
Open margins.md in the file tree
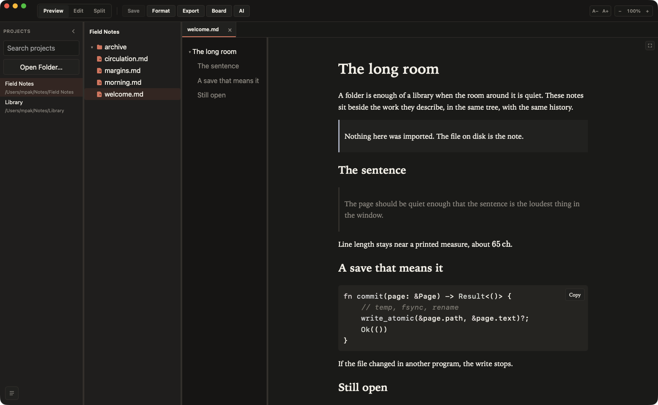133,71
